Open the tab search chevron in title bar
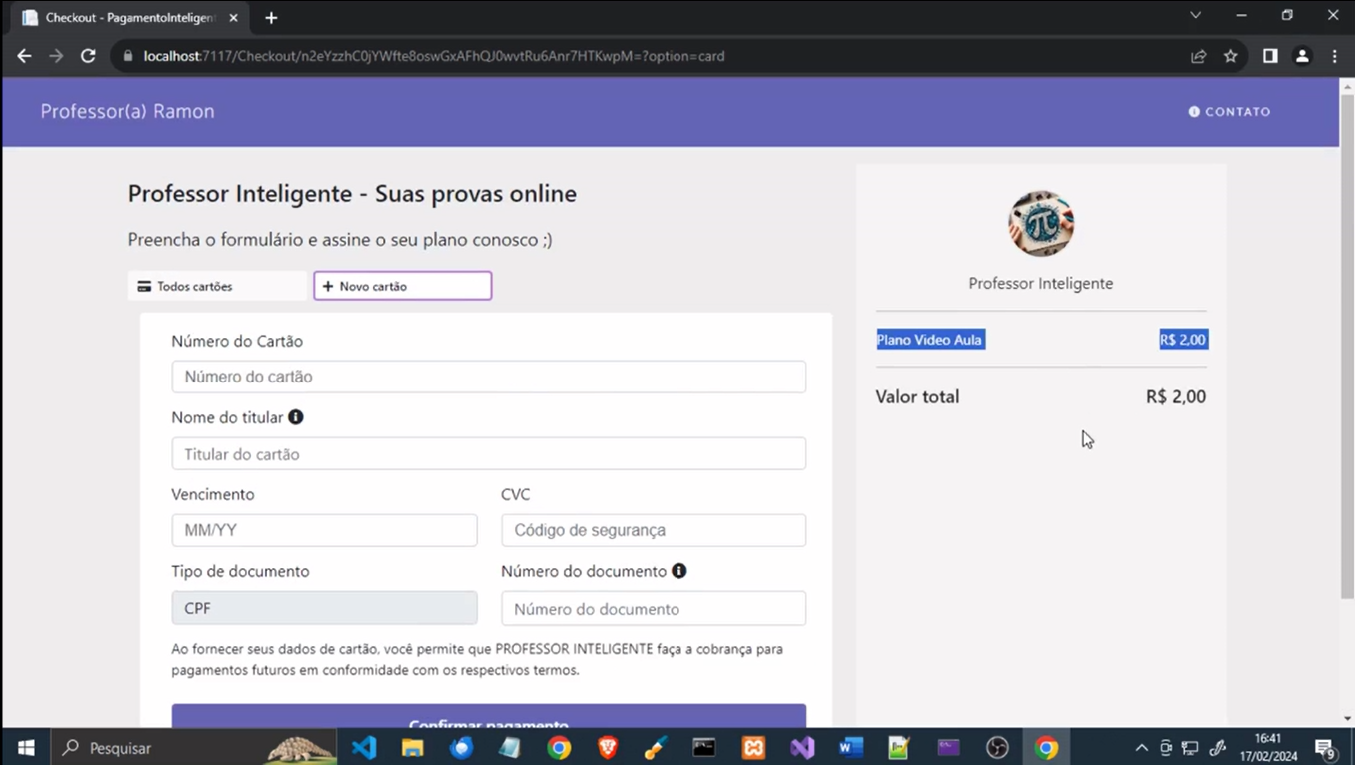Screen dimensions: 1355x765 [x=1195, y=16]
